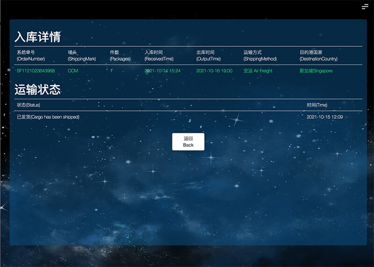Click the 状态(Status) column header
Screen dimensions: 374x267
coord(29,105)
